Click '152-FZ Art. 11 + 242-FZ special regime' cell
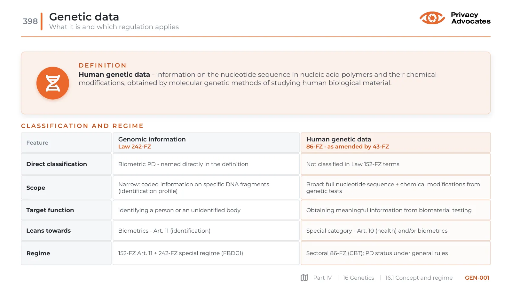The height and width of the screenshot is (288, 512). (206, 253)
